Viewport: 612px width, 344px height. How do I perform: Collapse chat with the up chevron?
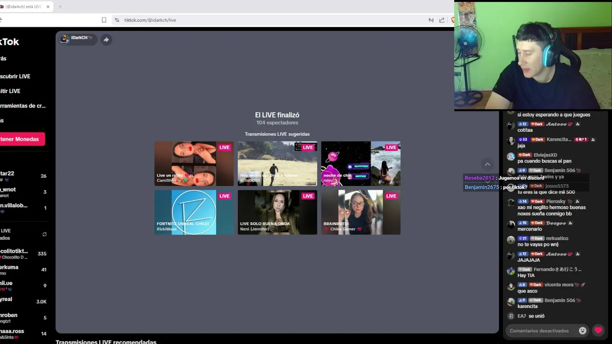pos(487,164)
